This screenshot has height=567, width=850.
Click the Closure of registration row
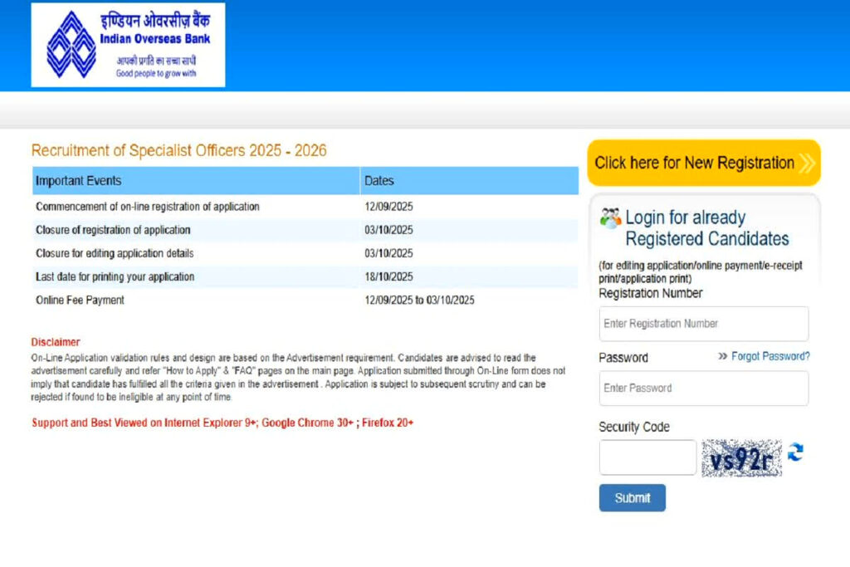pos(113,230)
